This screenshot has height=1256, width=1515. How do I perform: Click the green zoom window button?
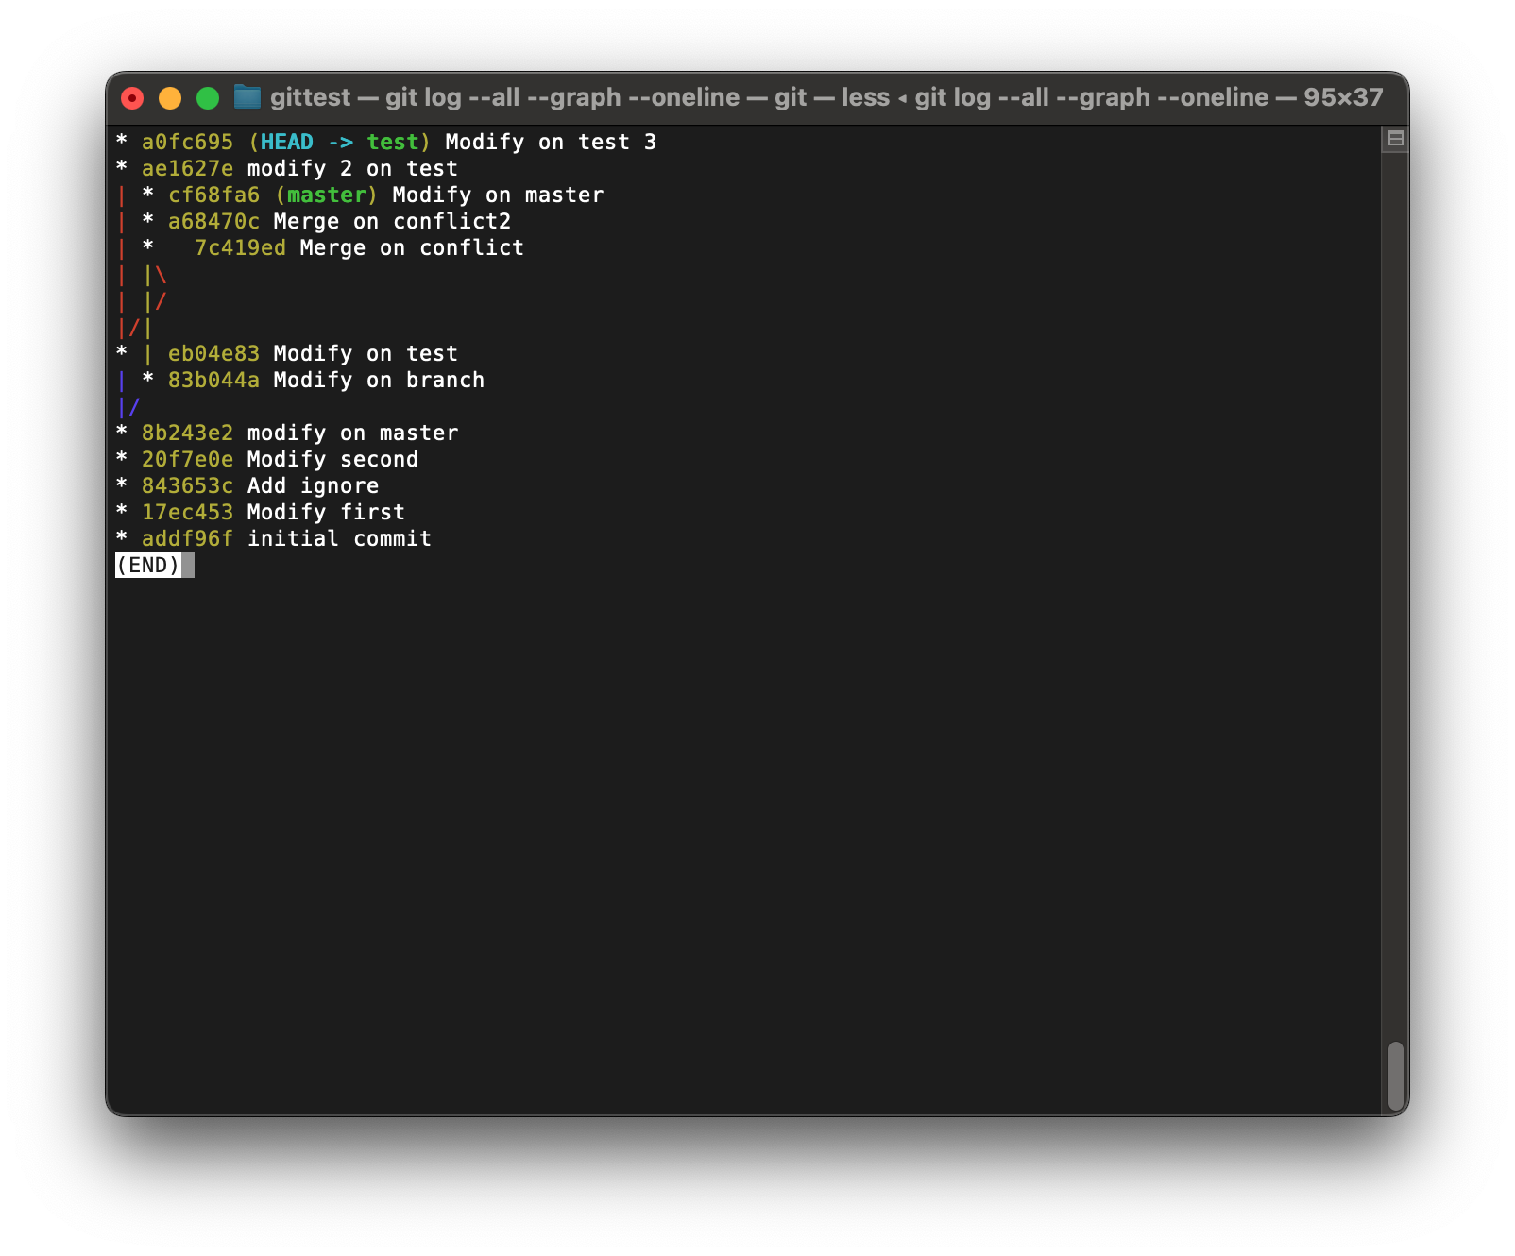pos(208,98)
